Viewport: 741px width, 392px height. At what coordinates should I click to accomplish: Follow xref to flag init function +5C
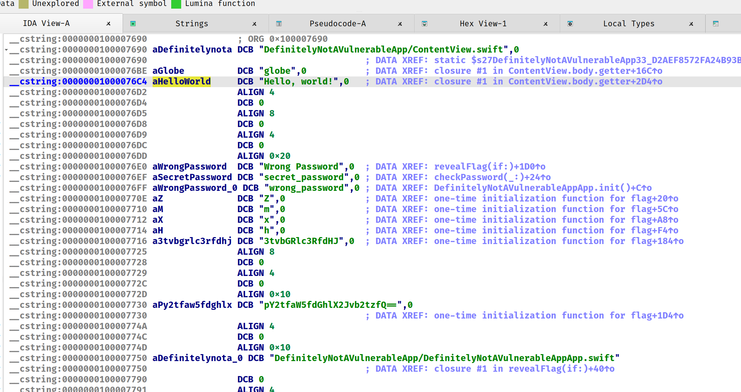[556, 209]
